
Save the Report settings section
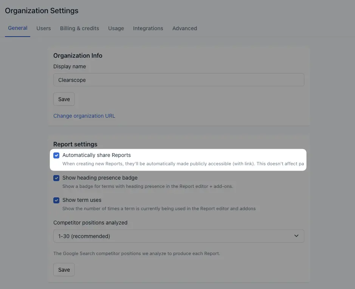(64, 269)
